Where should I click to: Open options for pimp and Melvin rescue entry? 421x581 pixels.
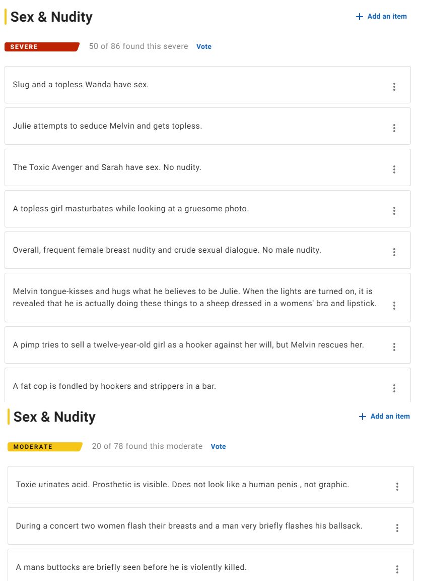(x=394, y=347)
